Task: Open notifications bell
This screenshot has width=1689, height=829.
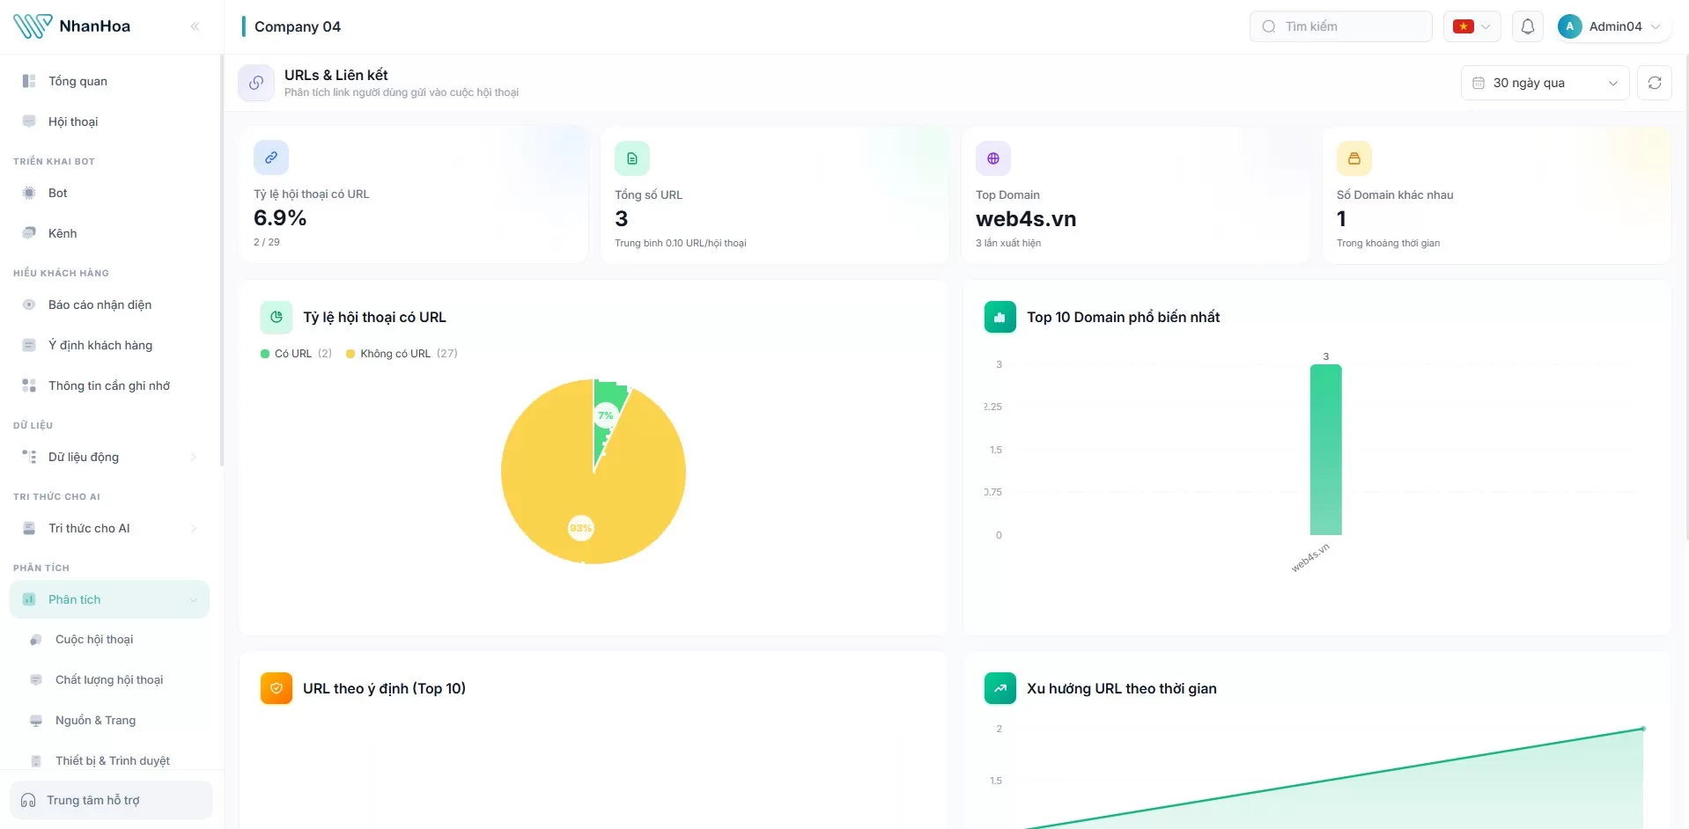Action: tap(1528, 26)
